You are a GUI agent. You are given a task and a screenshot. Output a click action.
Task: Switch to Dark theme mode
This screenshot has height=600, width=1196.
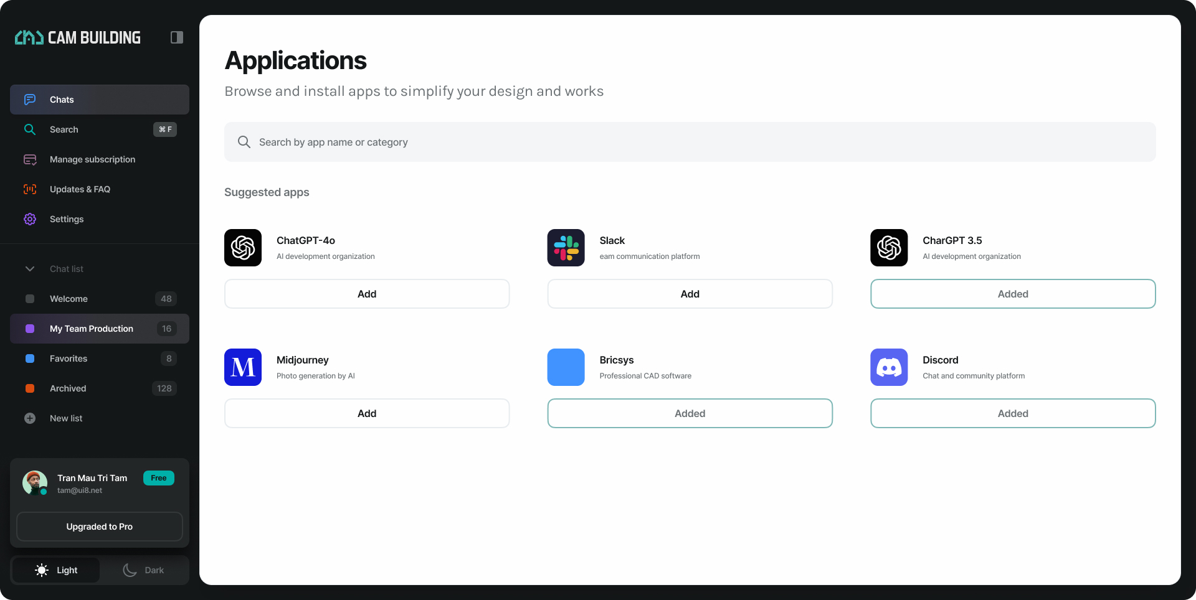coord(144,570)
